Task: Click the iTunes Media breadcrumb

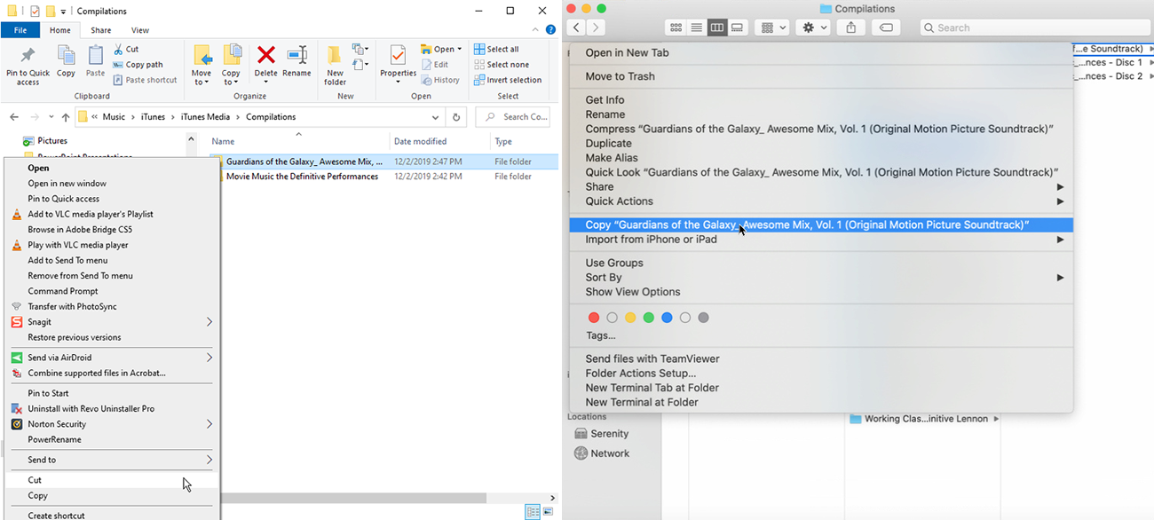Action: 206,117
